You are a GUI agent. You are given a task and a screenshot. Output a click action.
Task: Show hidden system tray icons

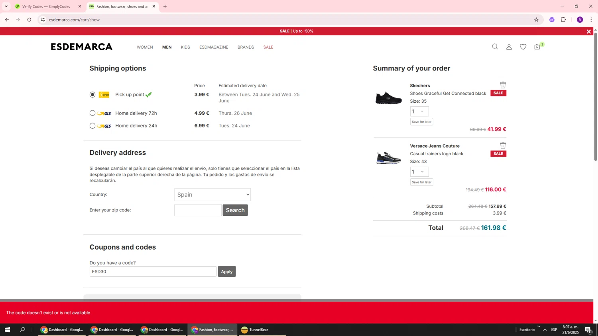[x=545, y=330]
